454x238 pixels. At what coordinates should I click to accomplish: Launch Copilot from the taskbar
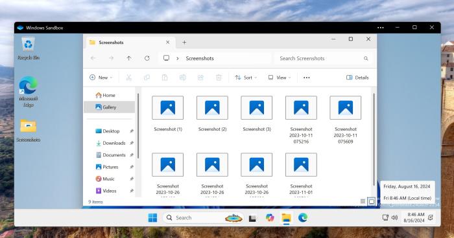(x=270, y=217)
